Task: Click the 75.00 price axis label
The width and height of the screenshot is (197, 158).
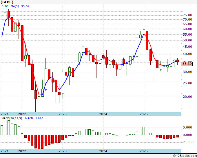Action: 187,15
